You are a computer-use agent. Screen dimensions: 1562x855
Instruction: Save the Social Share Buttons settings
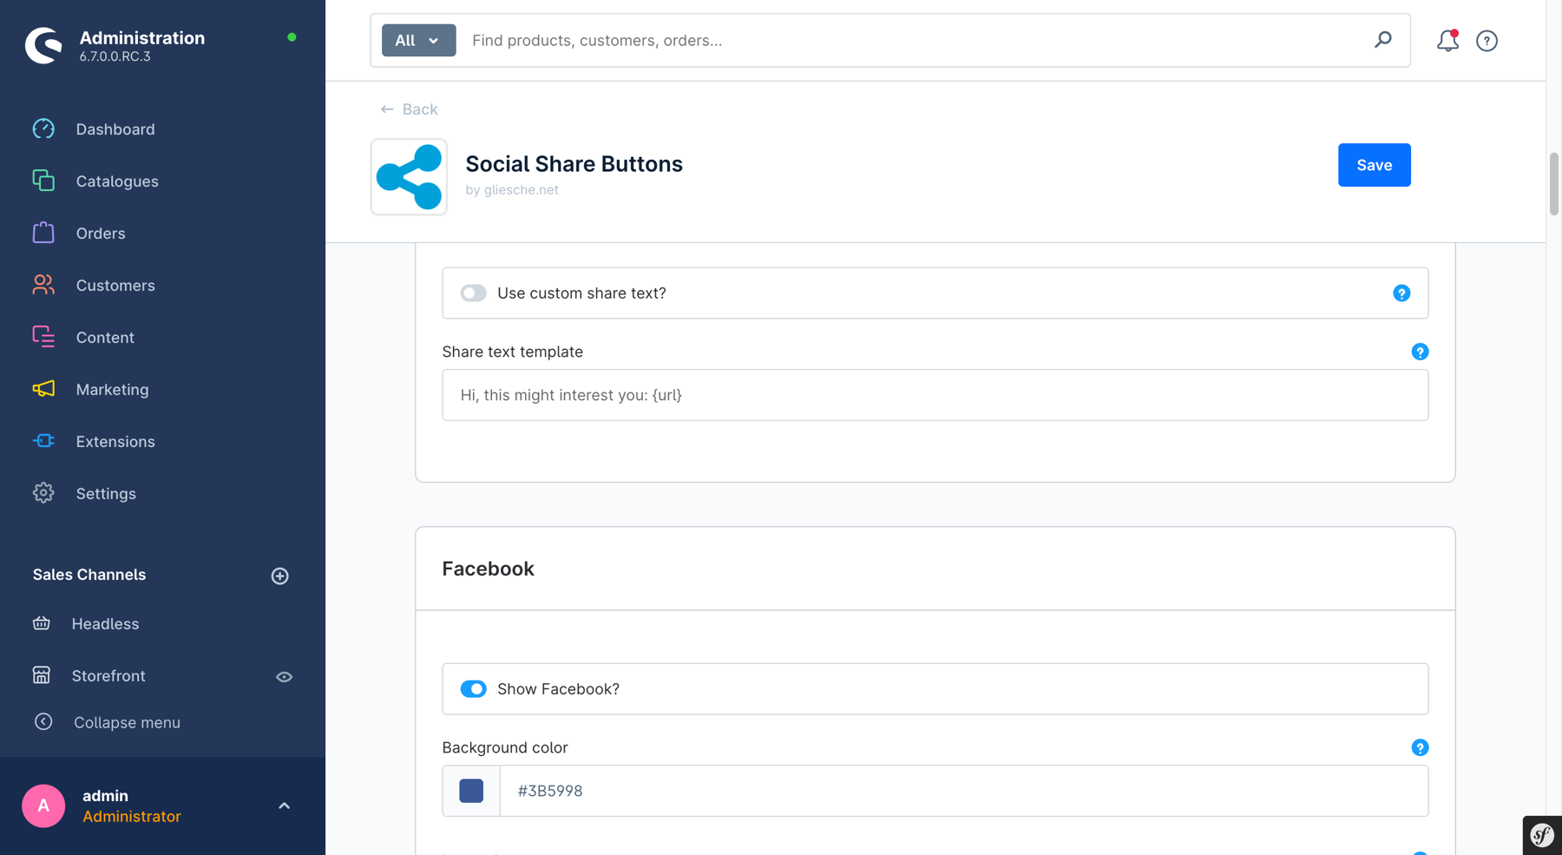(1374, 165)
